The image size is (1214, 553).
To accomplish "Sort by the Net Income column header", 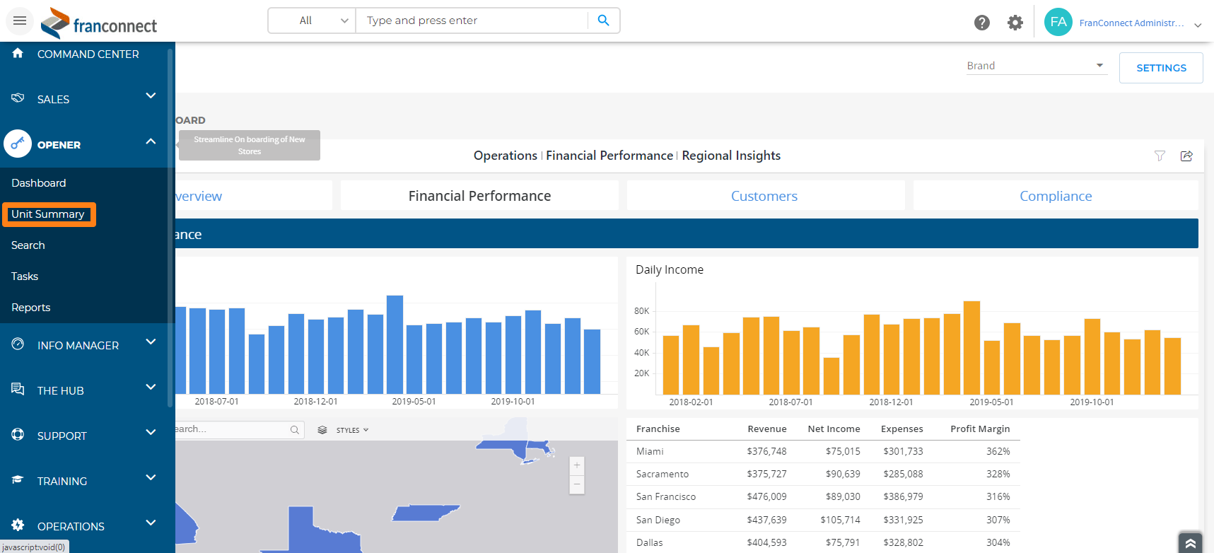I will tap(834, 429).
